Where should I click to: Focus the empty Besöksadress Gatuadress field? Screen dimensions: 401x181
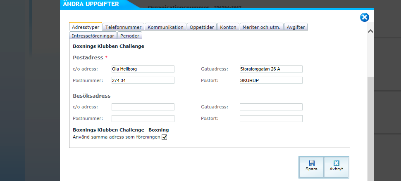pyautogui.click(x=271, y=107)
